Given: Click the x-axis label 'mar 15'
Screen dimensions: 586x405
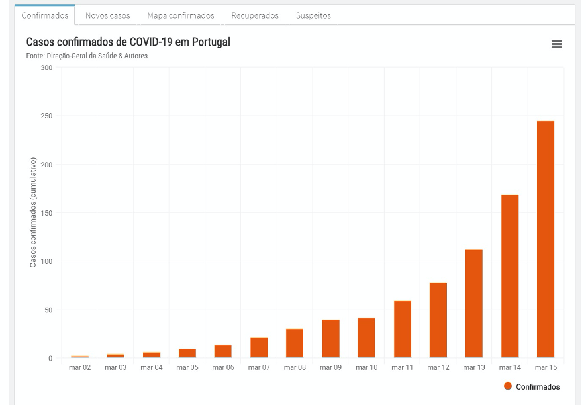Looking at the screenshot, I should click(x=546, y=367).
